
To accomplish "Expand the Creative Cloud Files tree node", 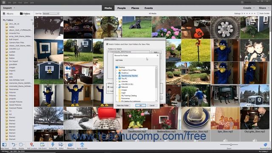I will pos(117,70).
